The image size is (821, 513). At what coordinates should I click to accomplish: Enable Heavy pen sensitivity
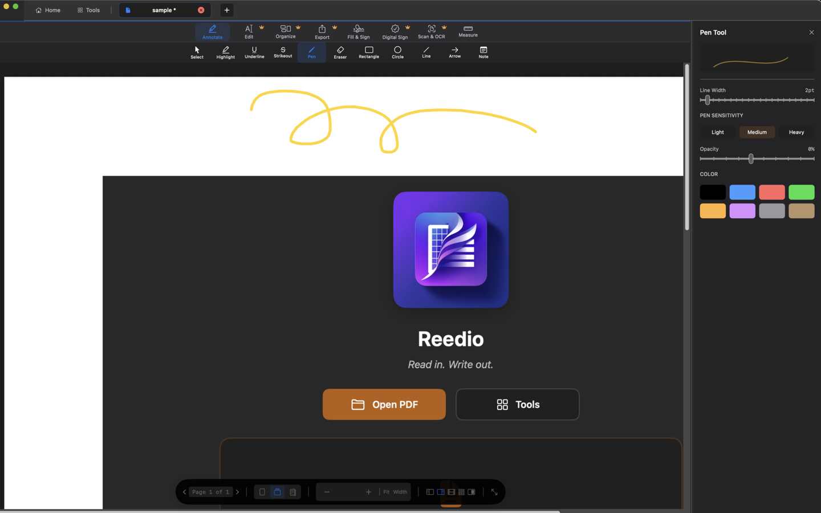click(796, 132)
